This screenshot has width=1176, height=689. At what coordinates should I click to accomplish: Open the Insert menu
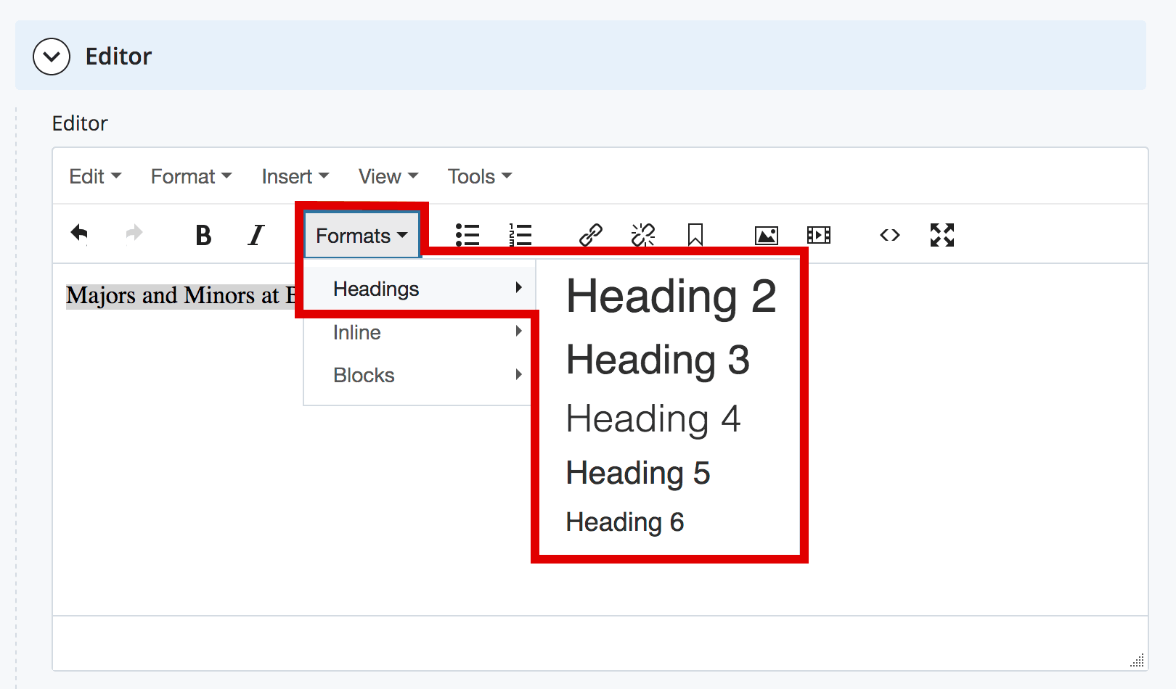pos(295,176)
